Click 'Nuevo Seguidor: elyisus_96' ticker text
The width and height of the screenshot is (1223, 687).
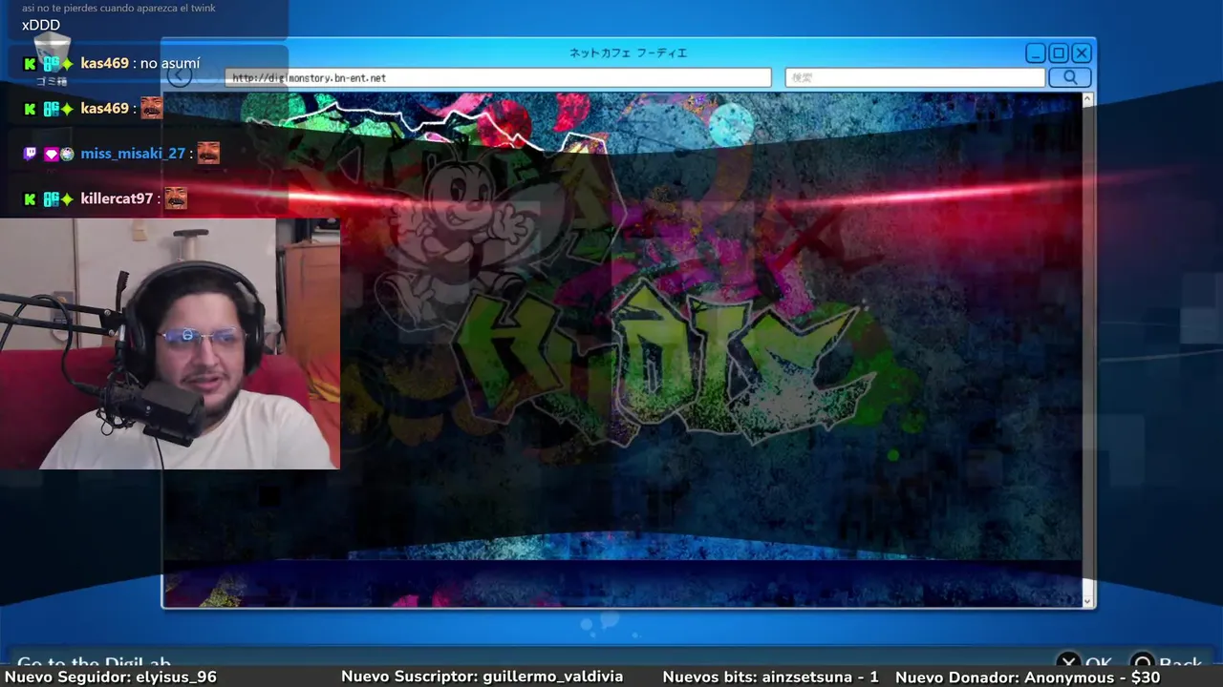pos(111,677)
